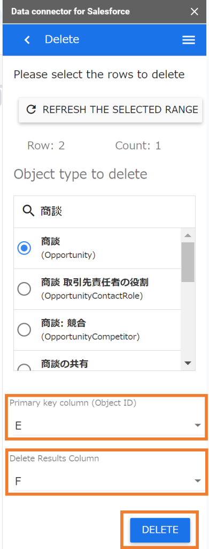Click the Delete header title

click(62, 40)
